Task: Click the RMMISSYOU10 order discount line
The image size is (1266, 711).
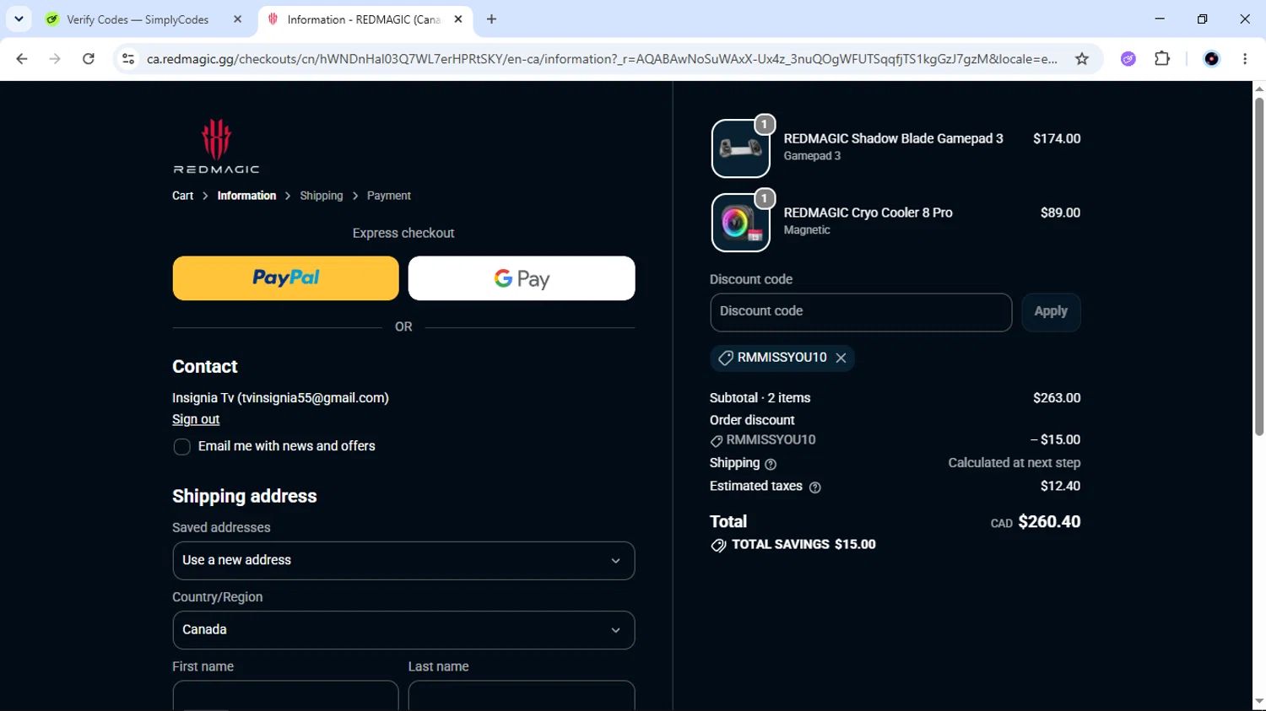Action: (x=895, y=440)
